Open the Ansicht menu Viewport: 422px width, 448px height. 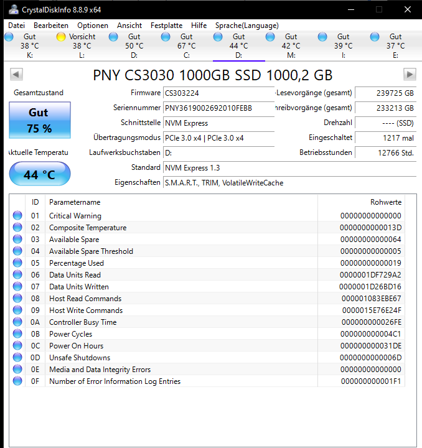click(x=129, y=26)
